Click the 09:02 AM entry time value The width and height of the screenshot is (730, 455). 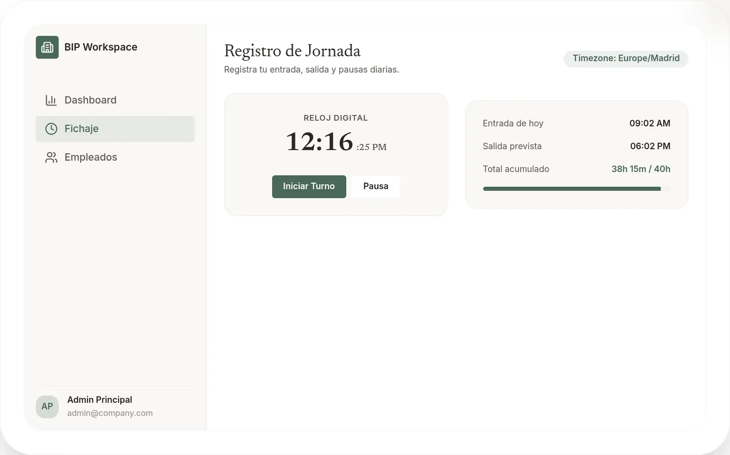point(650,123)
